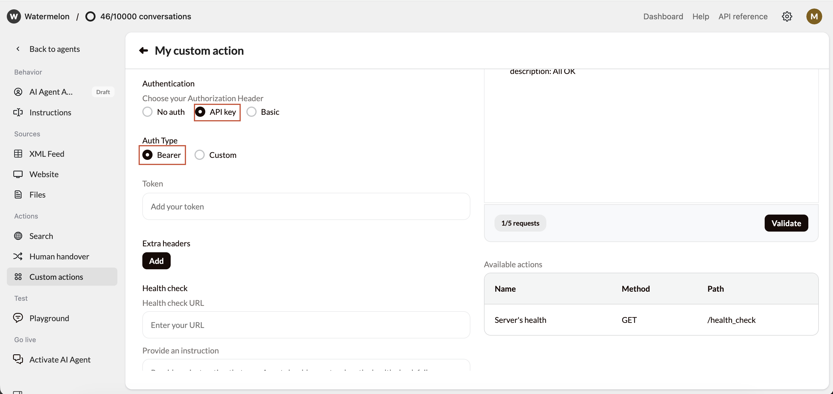
Task: Open the XML Feed source
Action: point(18,154)
